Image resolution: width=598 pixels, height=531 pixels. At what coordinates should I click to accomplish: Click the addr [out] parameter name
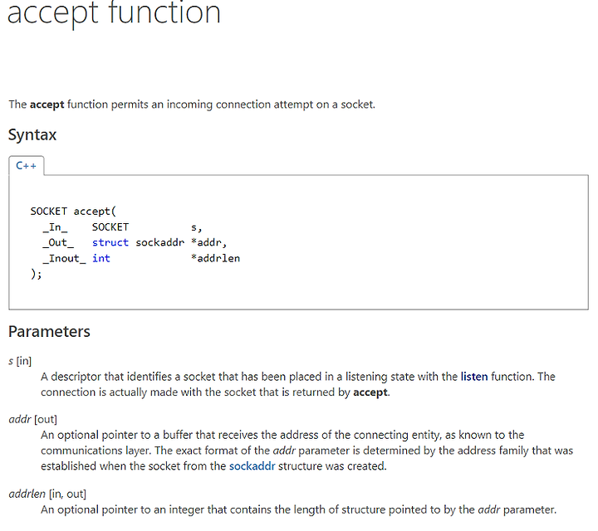(32, 419)
